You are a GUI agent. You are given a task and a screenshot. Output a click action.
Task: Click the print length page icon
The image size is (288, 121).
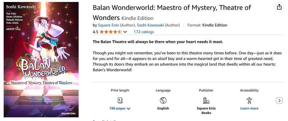pyautogui.click(x=120, y=100)
